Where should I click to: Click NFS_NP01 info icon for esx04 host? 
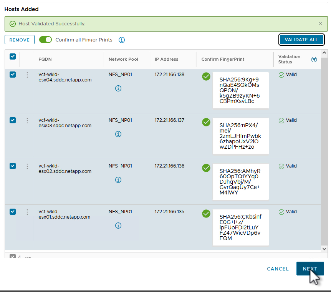tap(118, 88)
